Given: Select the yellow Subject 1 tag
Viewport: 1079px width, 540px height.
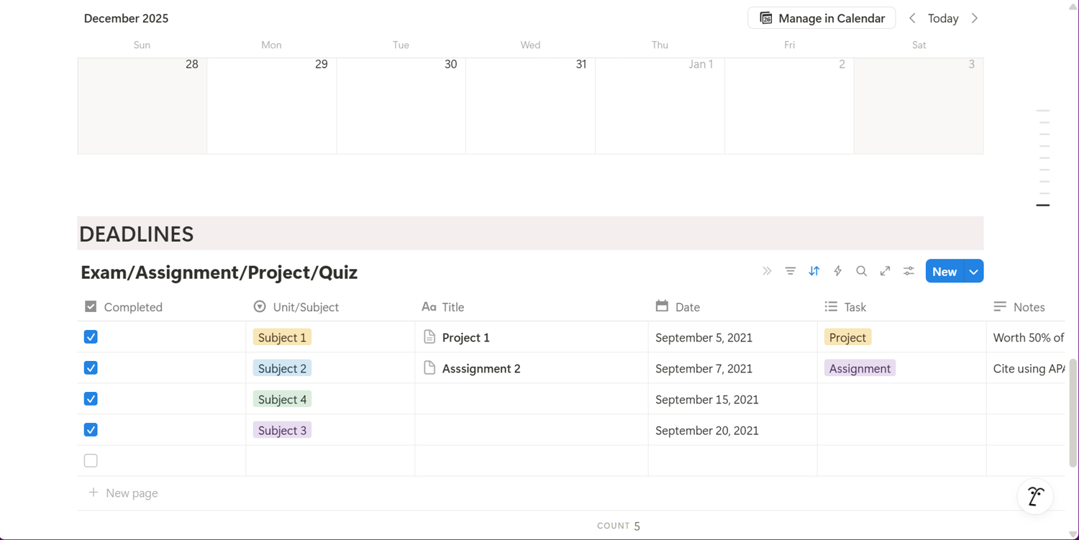Looking at the screenshot, I should pyautogui.click(x=282, y=337).
